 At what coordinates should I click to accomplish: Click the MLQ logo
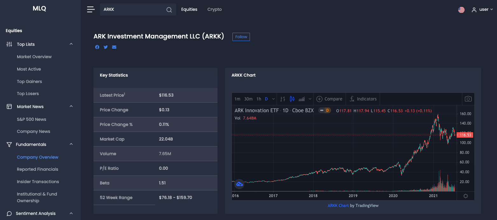point(39,9)
